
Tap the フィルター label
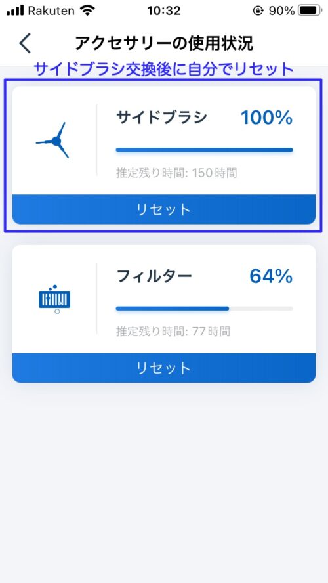(x=154, y=276)
